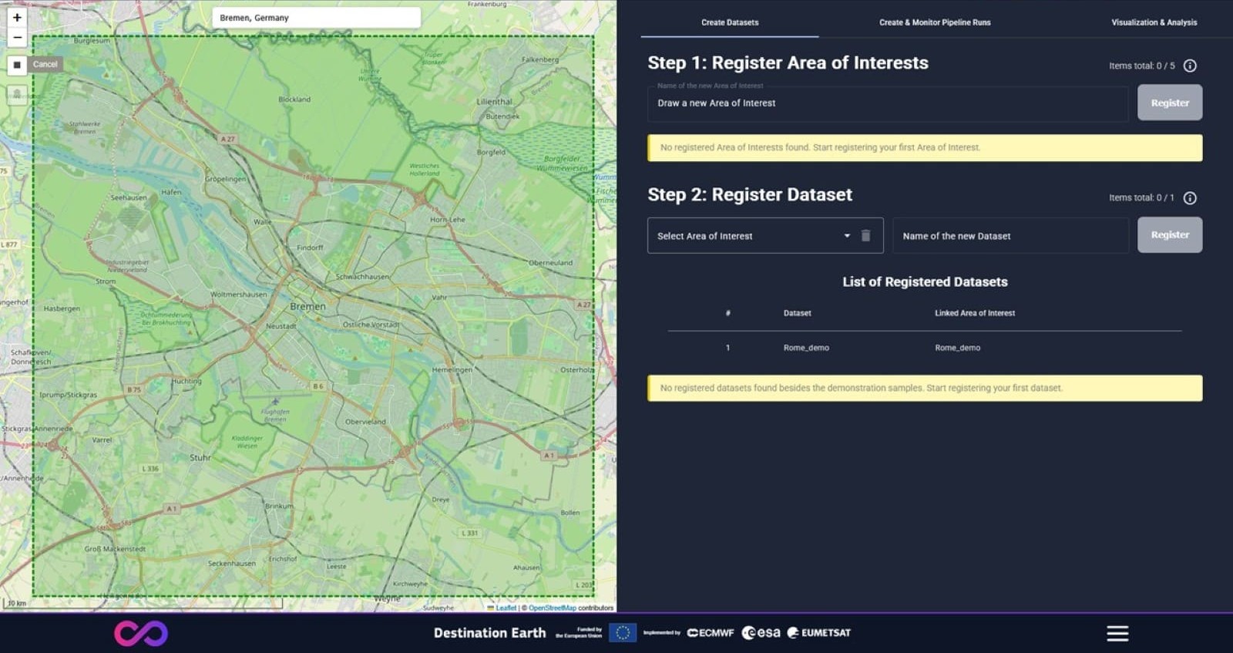Click the OpenStreetMap attribution link
Image resolution: width=1233 pixels, height=653 pixels.
click(x=552, y=608)
